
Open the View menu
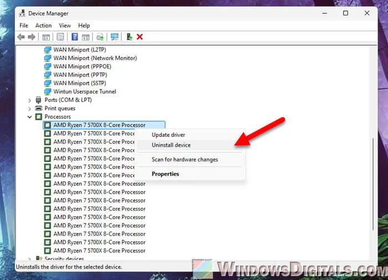tap(65, 25)
